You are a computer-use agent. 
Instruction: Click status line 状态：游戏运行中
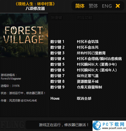point(23,93)
